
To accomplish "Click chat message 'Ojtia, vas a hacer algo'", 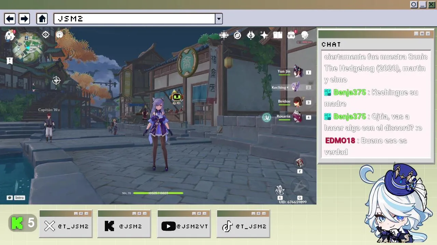I will click(373, 122).
